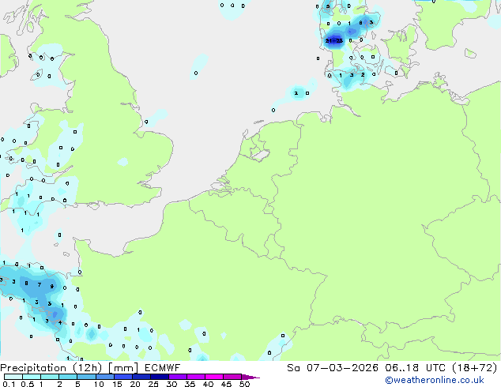
Task: Click the '0.1' legend scale label
Action: [x=9, y=384]
